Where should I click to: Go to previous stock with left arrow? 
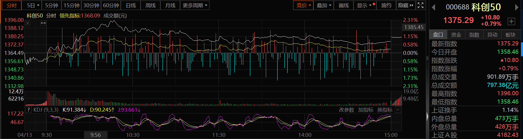tap(433, 7)
